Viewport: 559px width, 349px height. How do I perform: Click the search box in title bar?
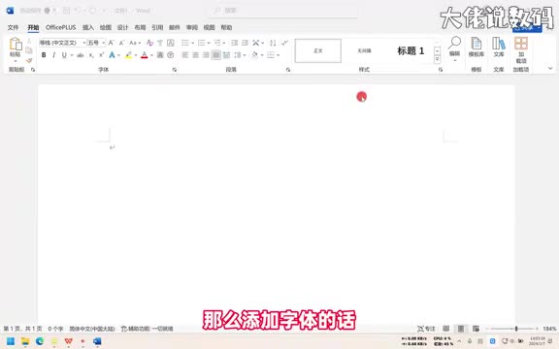tap(283, 11)
